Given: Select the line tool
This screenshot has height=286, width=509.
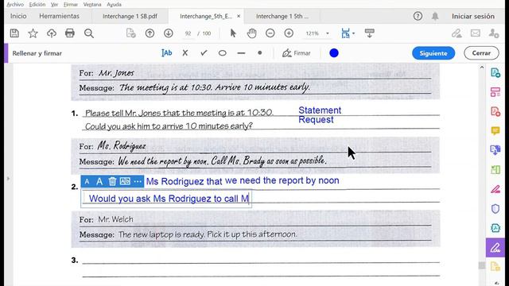Looking at the screenshot, I should tap(241, 53).
